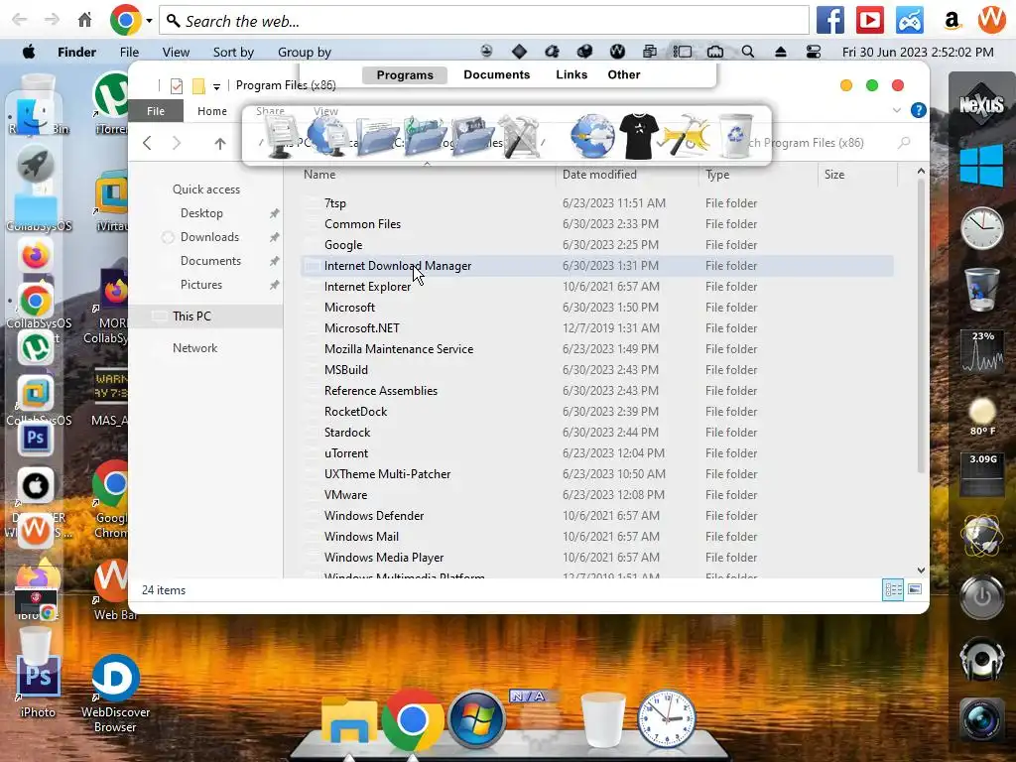The width and height of the screenshot is (1016, 762).
Task: Select the 7tsp folder
Action: (x=335, y=203)
